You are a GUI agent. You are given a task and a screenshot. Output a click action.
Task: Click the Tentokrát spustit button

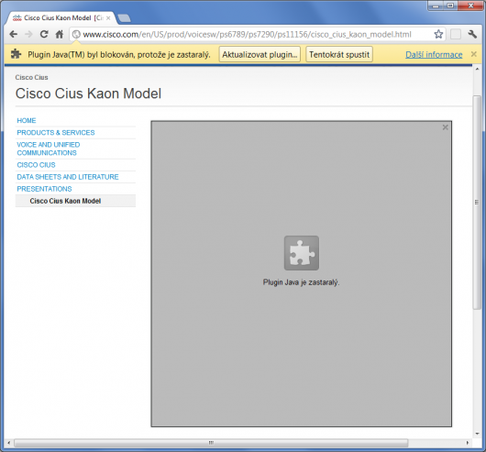point(339,54)
